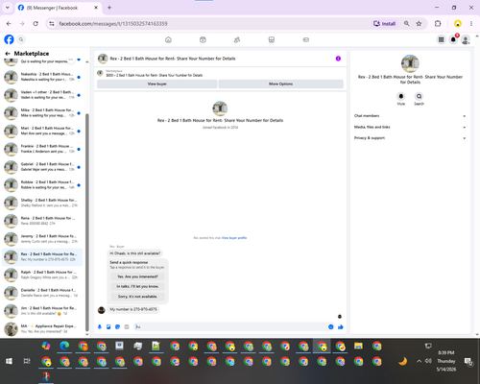
Task: Open the Vaden +1 other conversation
Action: click(42, 95)
